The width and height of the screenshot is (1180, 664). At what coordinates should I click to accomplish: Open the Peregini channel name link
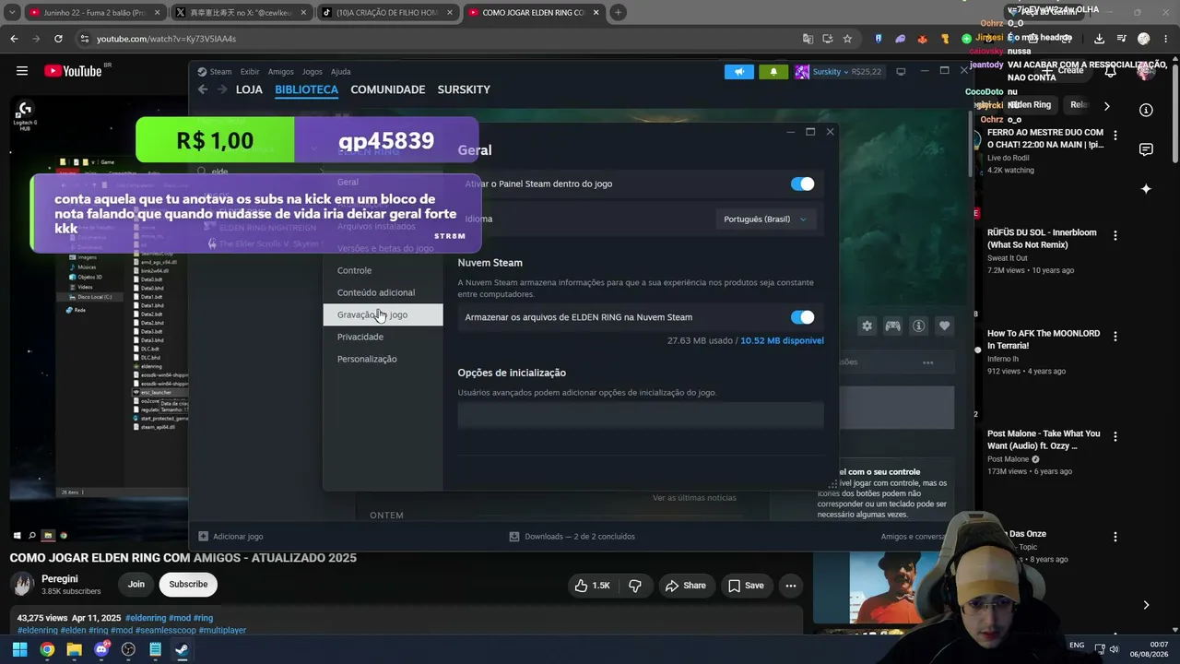coord(60,579)
